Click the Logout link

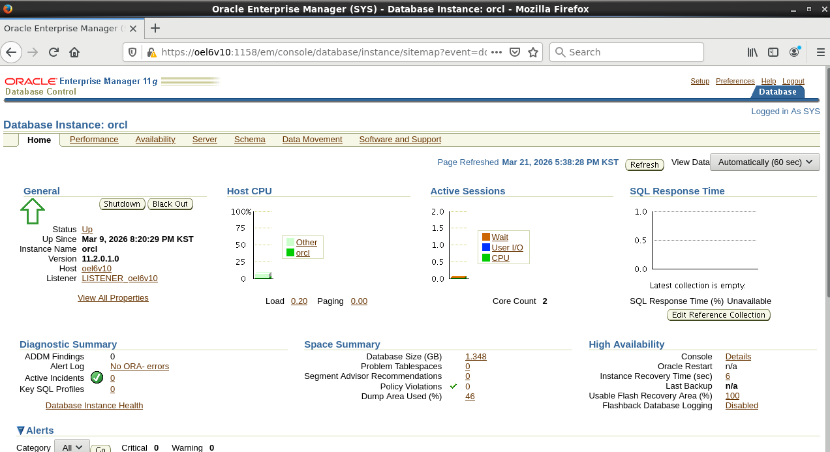click(793, 82)
